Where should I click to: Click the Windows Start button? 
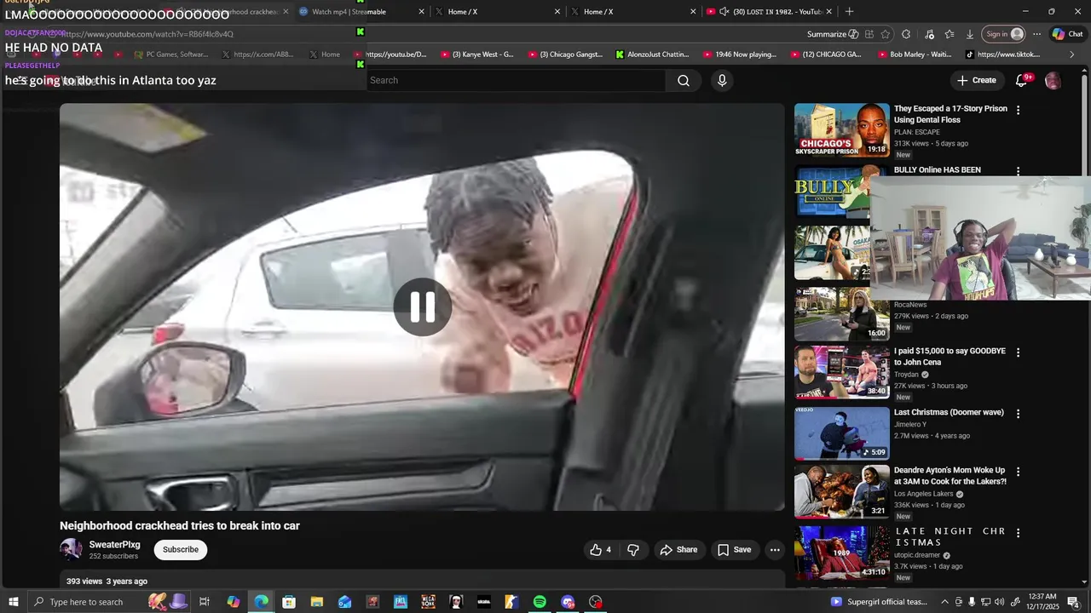point(14,602)
